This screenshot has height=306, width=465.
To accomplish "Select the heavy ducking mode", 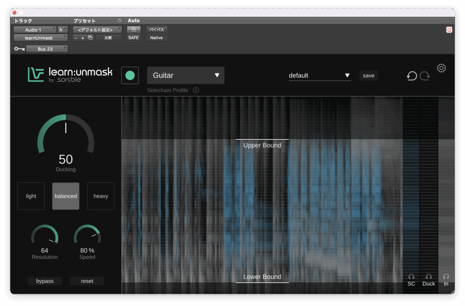I will (101, 196).
